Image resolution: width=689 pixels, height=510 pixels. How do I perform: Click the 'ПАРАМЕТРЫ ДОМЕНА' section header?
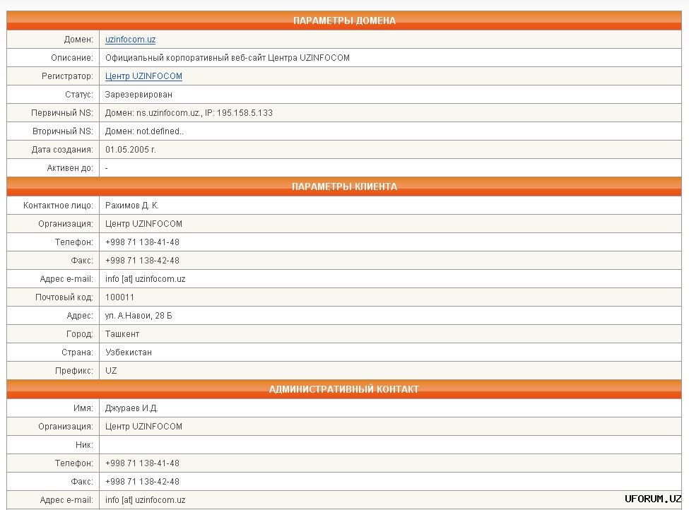[x=344, y=20]
